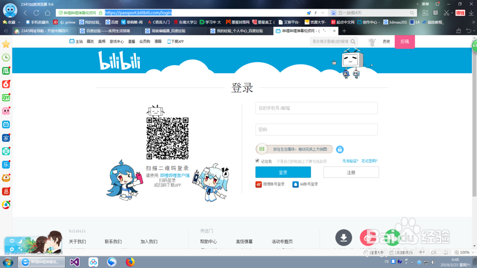477x268 pixels.
Task: Show more bookmarks with the chevron
Action: 473,22
